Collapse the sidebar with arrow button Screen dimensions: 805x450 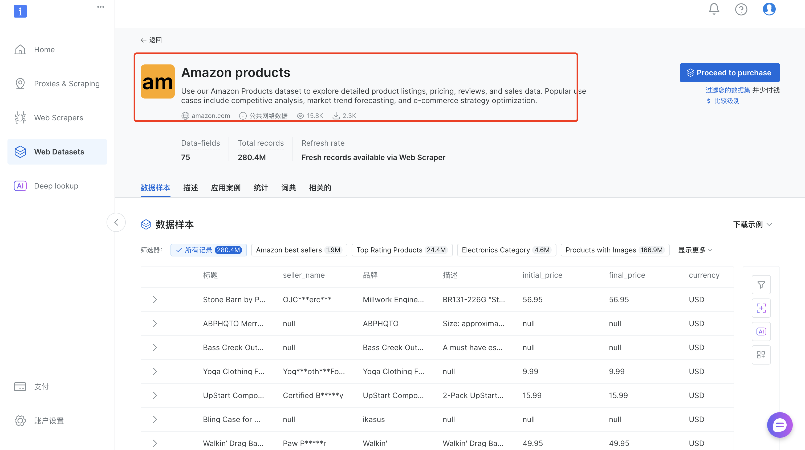point(116,222)
